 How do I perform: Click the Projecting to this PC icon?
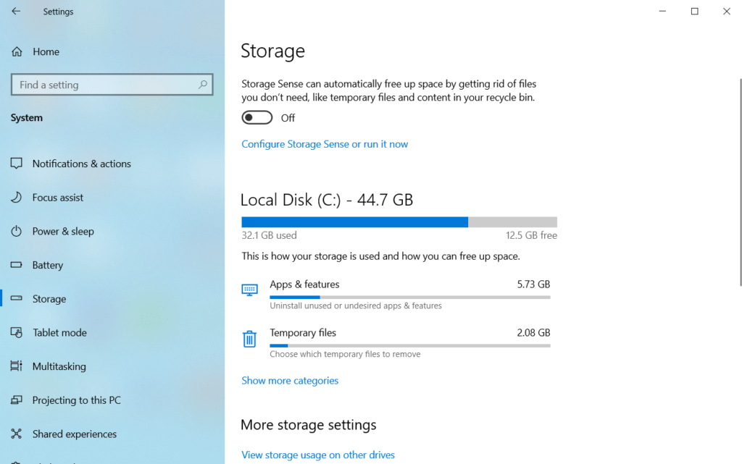[17, 400]
